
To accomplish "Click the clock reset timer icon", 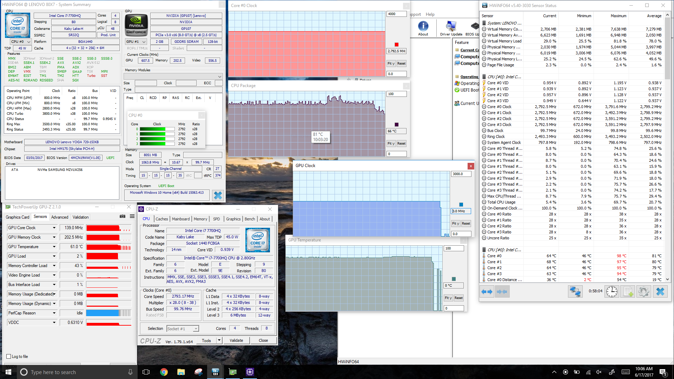I will point(612,292).
